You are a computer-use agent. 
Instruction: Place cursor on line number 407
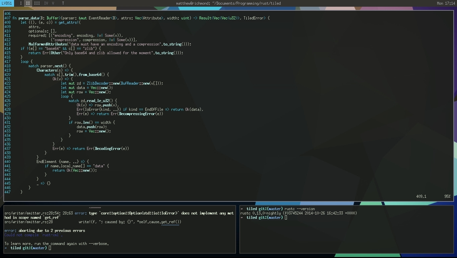tap(7, 18)
